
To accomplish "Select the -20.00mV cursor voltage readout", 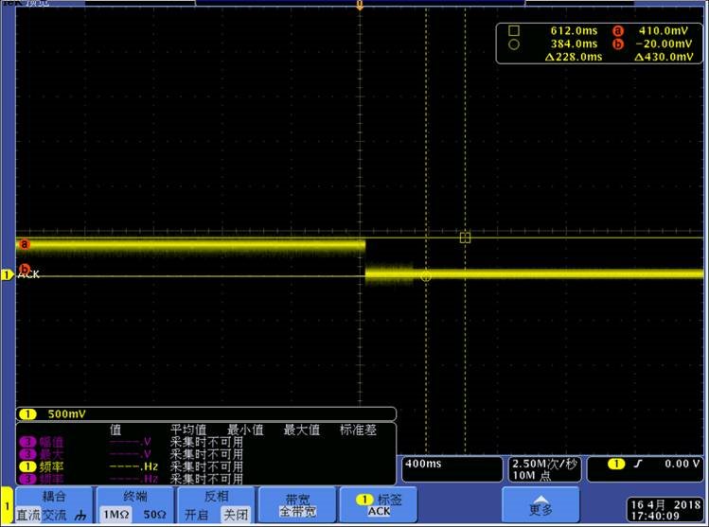I will pyautogui.click(x=664, y=44).
